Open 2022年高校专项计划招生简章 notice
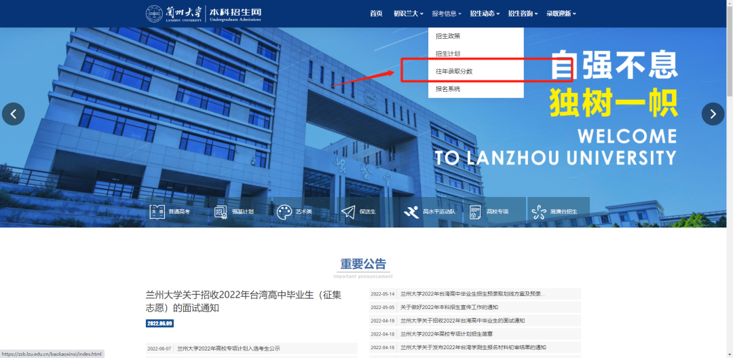The width and height of the screenshot is (733, 358). point(447,334)
